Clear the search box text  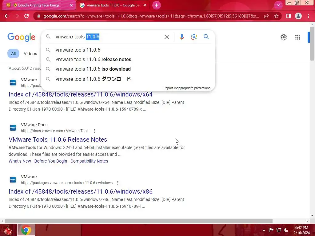166,37
